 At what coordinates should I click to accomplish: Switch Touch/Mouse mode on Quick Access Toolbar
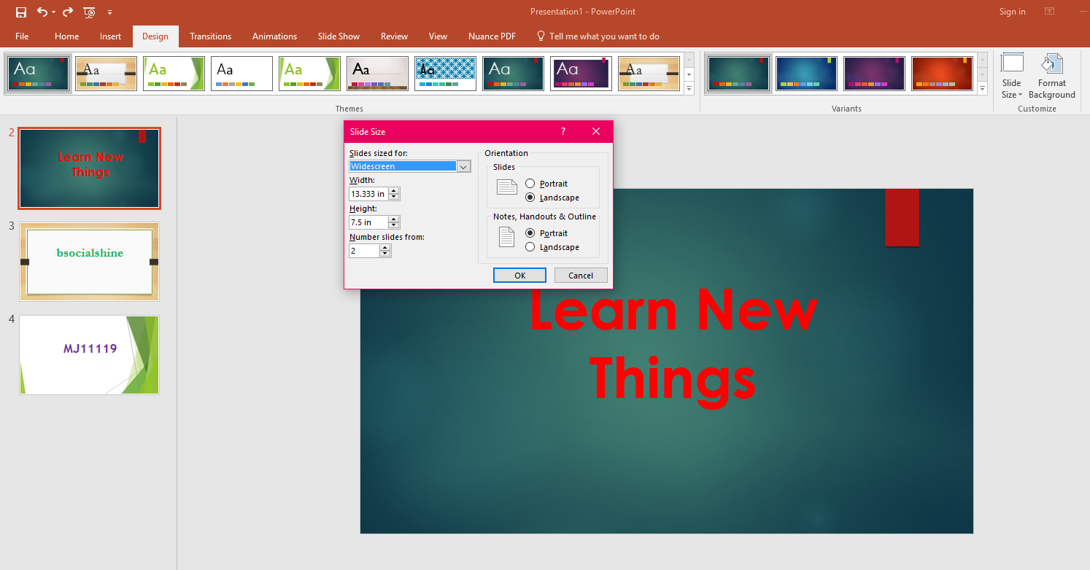tap(89, 12)
